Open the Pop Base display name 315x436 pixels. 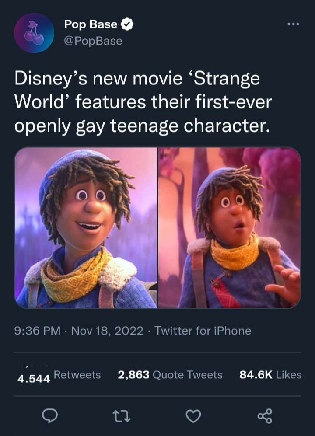91,24
